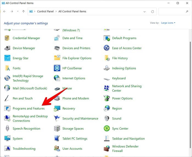Expand the address bar history dropdown
192x157 pixels.
[x=145, y=12]
